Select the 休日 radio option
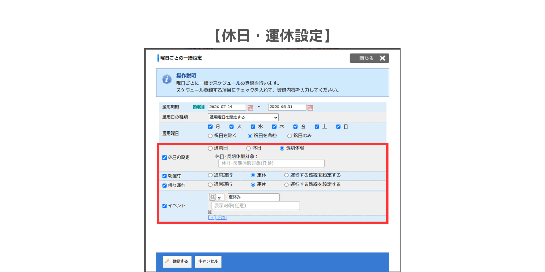Screen dimensions: 545x272 click(x=248, y=148)
